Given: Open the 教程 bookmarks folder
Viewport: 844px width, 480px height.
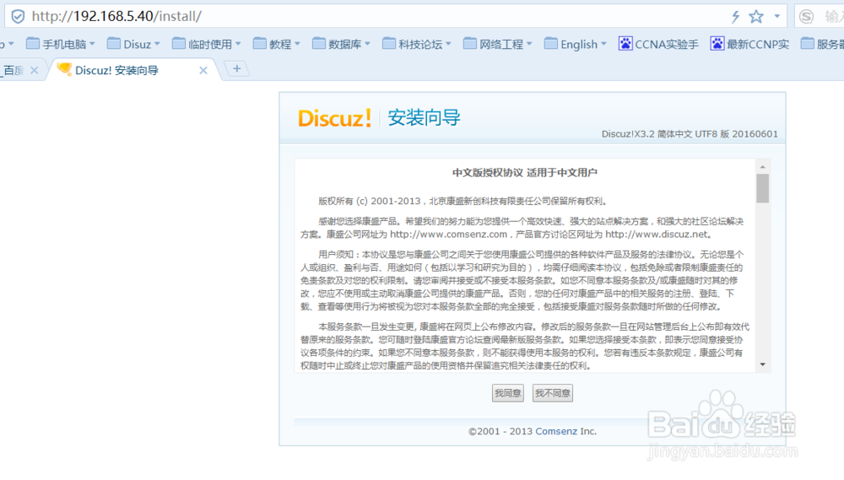Looking at the screenshot, I should click(277, 44).
